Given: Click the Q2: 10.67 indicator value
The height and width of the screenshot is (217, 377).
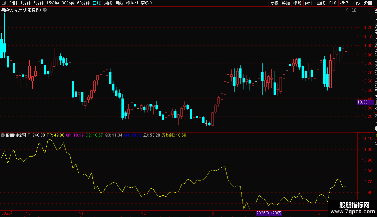Looking at the screenshot, I should pyautogui.click(x=94, y=135).
